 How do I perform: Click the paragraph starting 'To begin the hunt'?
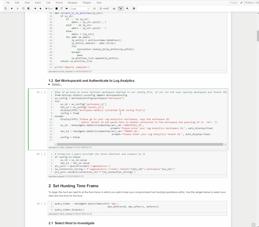click(x=137, y=194)
